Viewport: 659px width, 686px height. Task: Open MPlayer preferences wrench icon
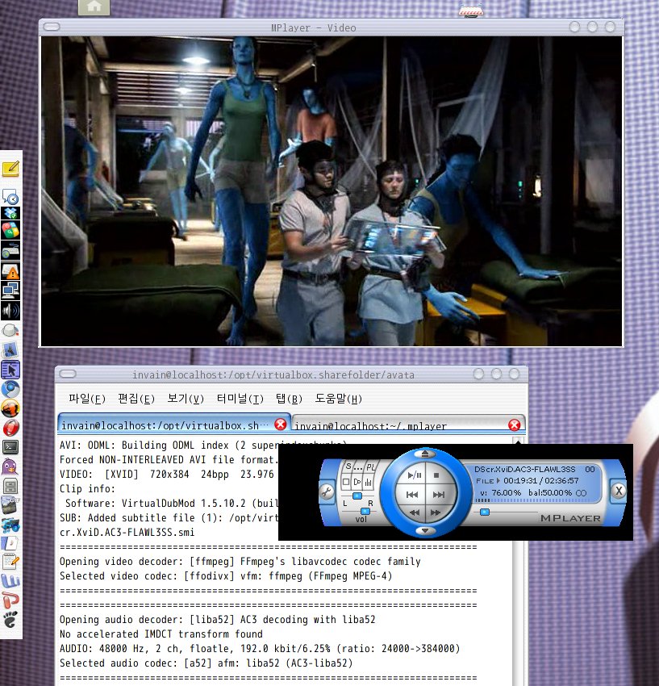pos(327,491)
